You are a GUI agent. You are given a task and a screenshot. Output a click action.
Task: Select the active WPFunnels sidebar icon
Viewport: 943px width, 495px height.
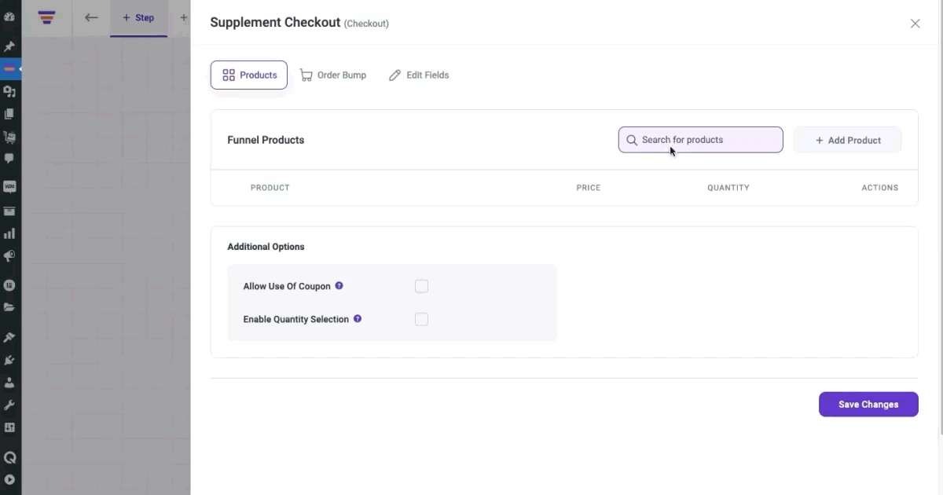(9, 69)
